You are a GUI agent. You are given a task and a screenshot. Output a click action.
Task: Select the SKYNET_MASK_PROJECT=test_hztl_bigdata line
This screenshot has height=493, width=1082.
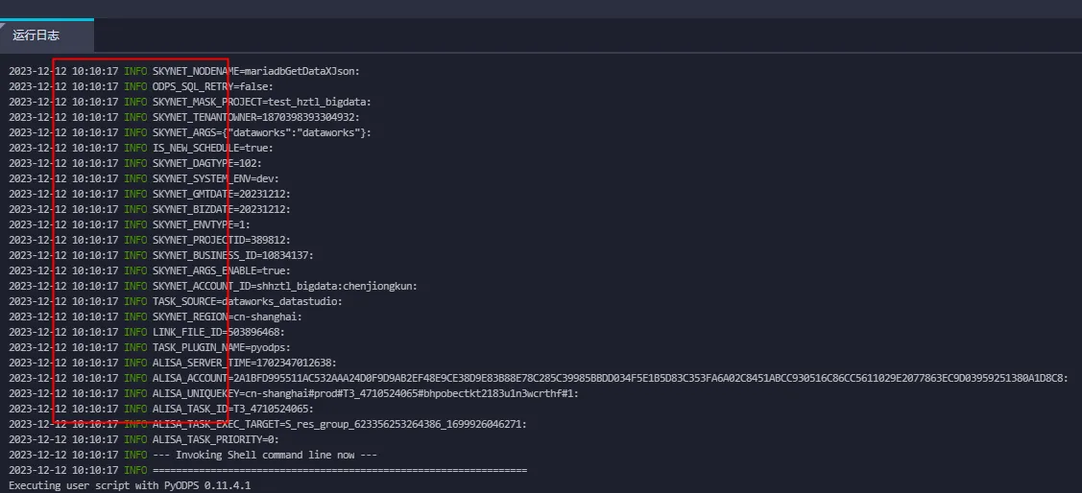[261, 102]
